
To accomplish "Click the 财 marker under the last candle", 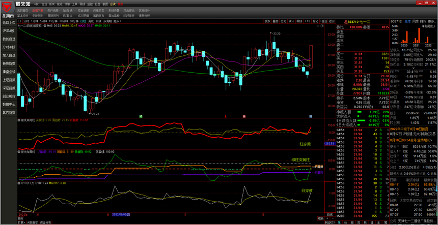I will (310, 116).
